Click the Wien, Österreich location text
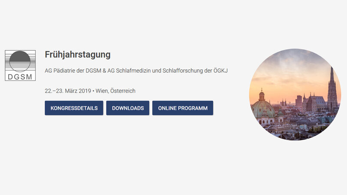This screenshot has width=347, height=195. point(122,91)
